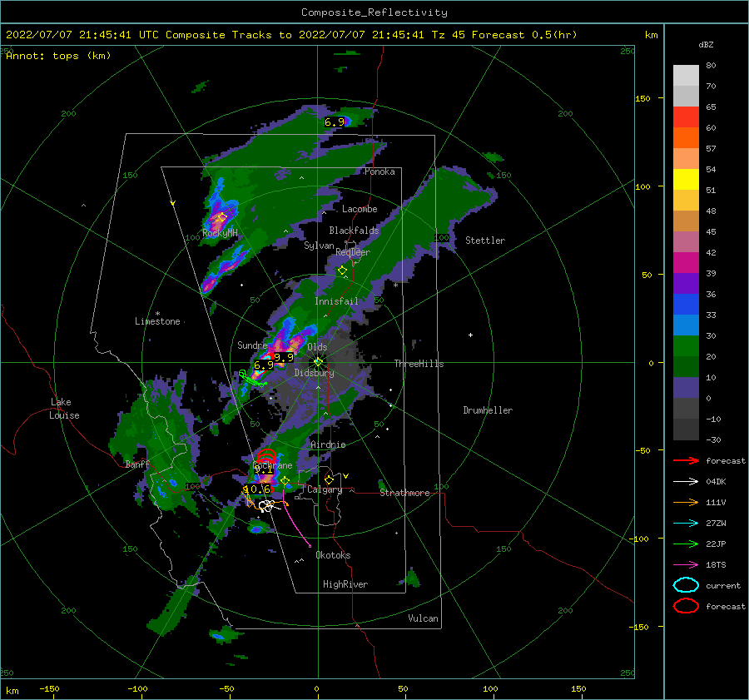Click the cyan current ellipse legend symbol

tap(686, 585)
